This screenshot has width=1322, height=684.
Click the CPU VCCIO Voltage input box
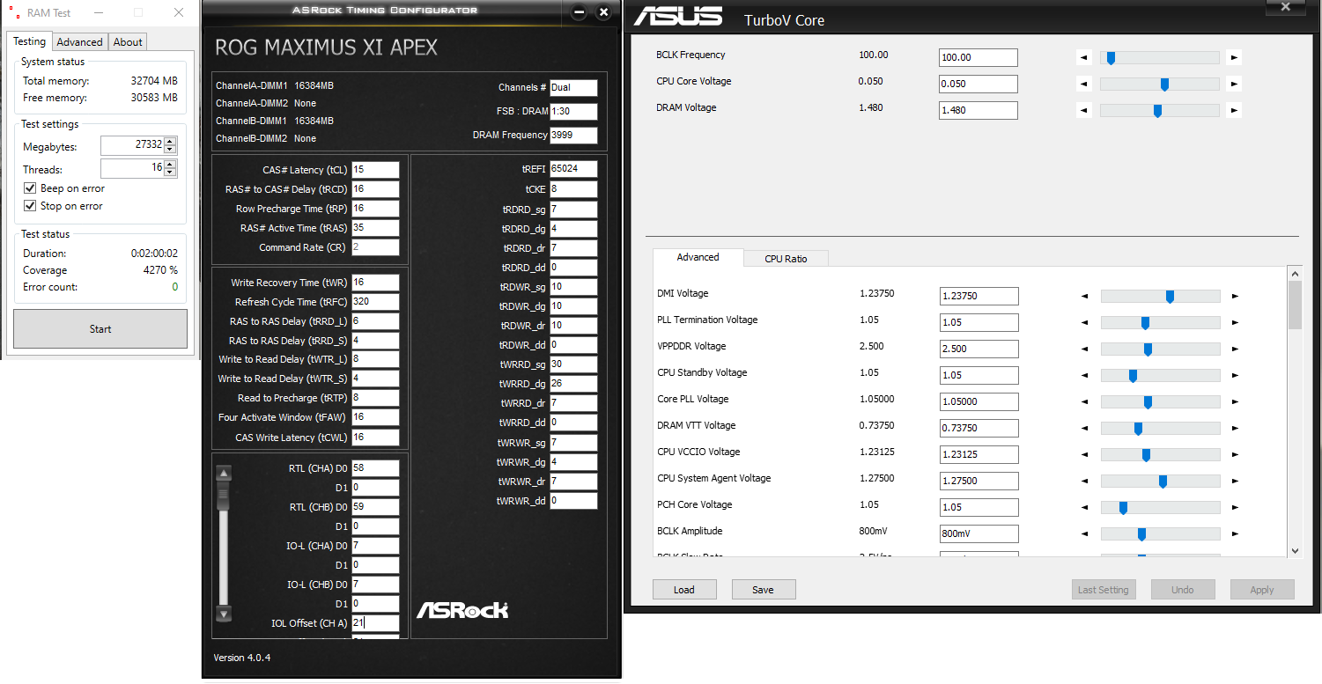pyautogui.click(x=979, y=454)
